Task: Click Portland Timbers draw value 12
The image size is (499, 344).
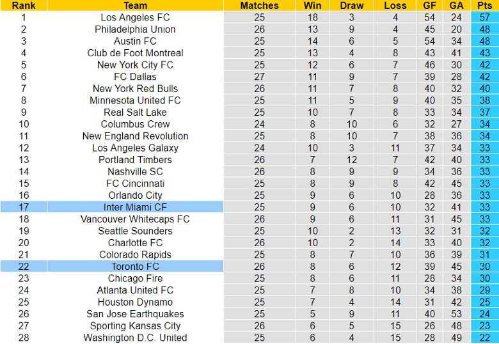Action: (x=352, y=160)
